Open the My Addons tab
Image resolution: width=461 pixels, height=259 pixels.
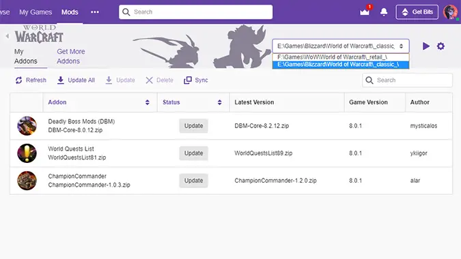[26, 57]
